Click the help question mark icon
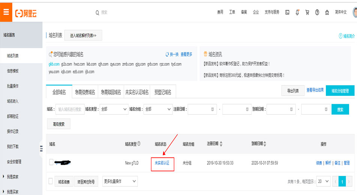 [x=317, y=12]
